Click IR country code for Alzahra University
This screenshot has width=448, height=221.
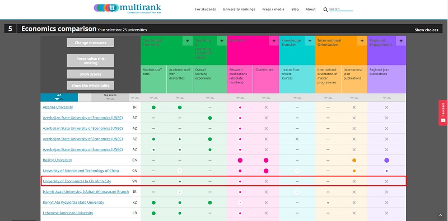(135, 107)
